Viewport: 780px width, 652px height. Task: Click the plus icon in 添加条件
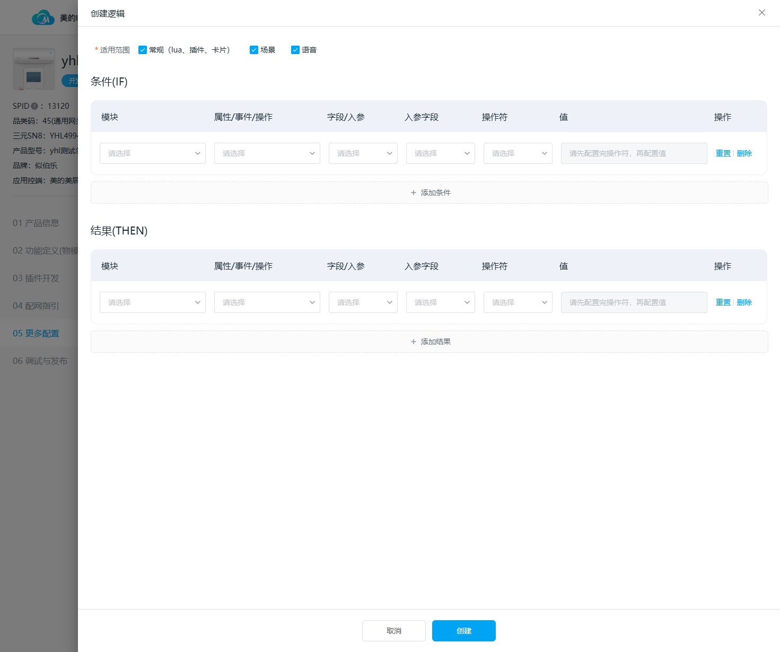pyautogui.click(x=414, y=193)
